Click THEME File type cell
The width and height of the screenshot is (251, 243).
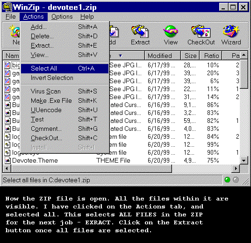(113, 160)
